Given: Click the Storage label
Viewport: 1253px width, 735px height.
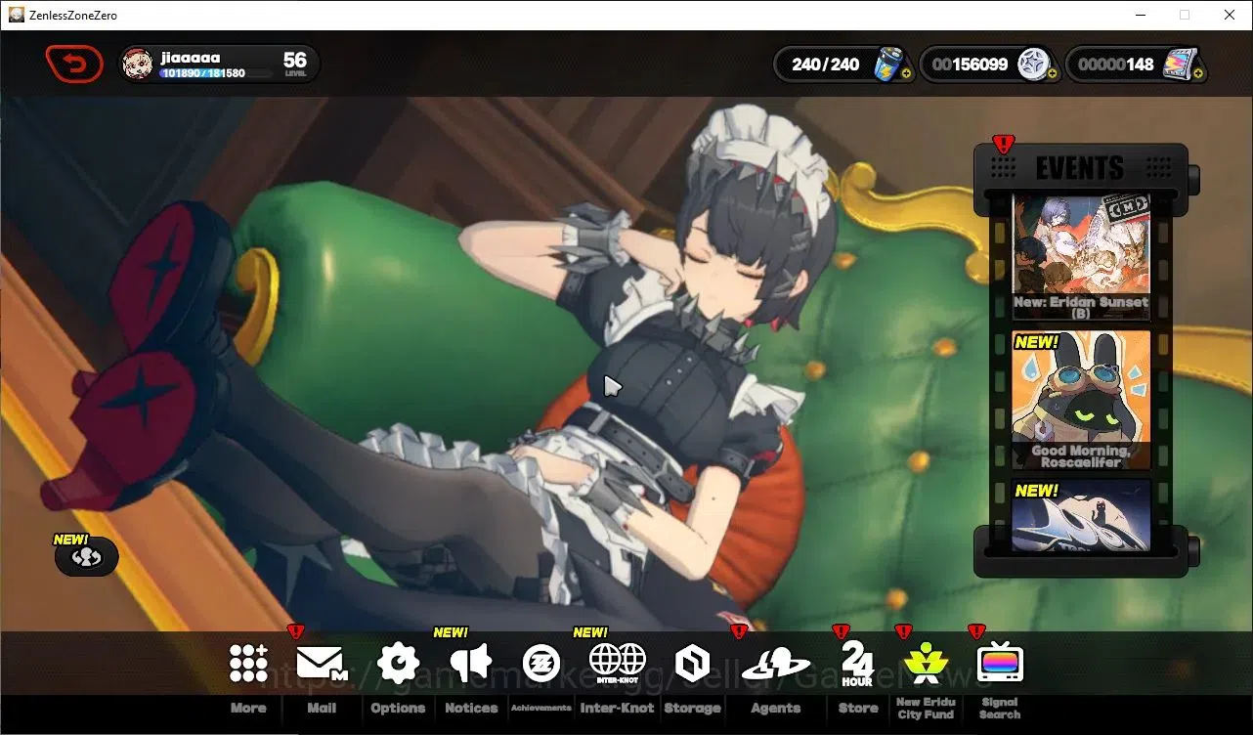Looking at the screenshot, I should pos(692,709).
